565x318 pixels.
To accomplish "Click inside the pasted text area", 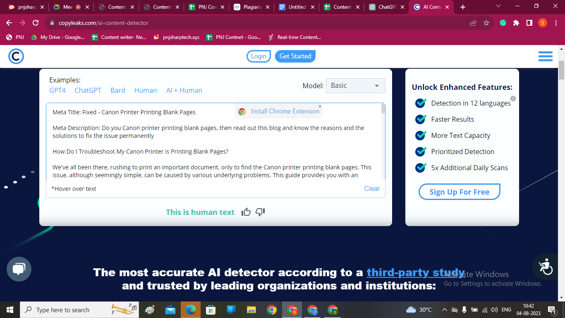I will point(213,142).
